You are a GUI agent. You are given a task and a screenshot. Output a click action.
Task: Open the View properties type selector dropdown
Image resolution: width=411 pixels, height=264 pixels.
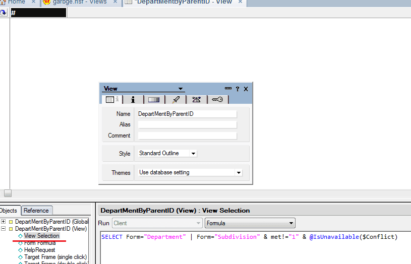[x=181, y=89]
